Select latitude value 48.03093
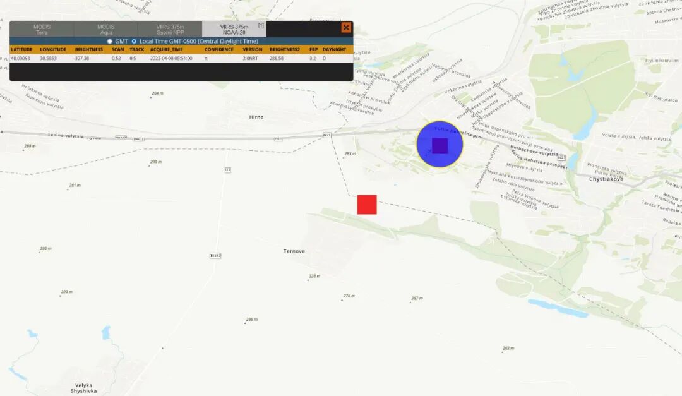 [20, 58]
